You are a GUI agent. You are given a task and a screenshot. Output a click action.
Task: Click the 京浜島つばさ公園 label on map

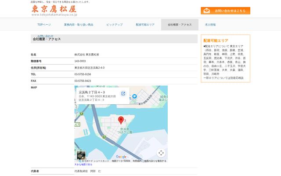click(x=125, y=131)
